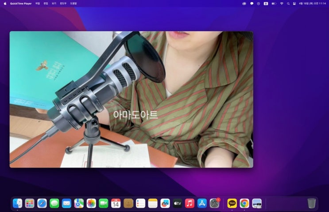This screenshot has height=212, width=329.
Task: Open the Contacts app in Dock
Action: tap(128, 203)
